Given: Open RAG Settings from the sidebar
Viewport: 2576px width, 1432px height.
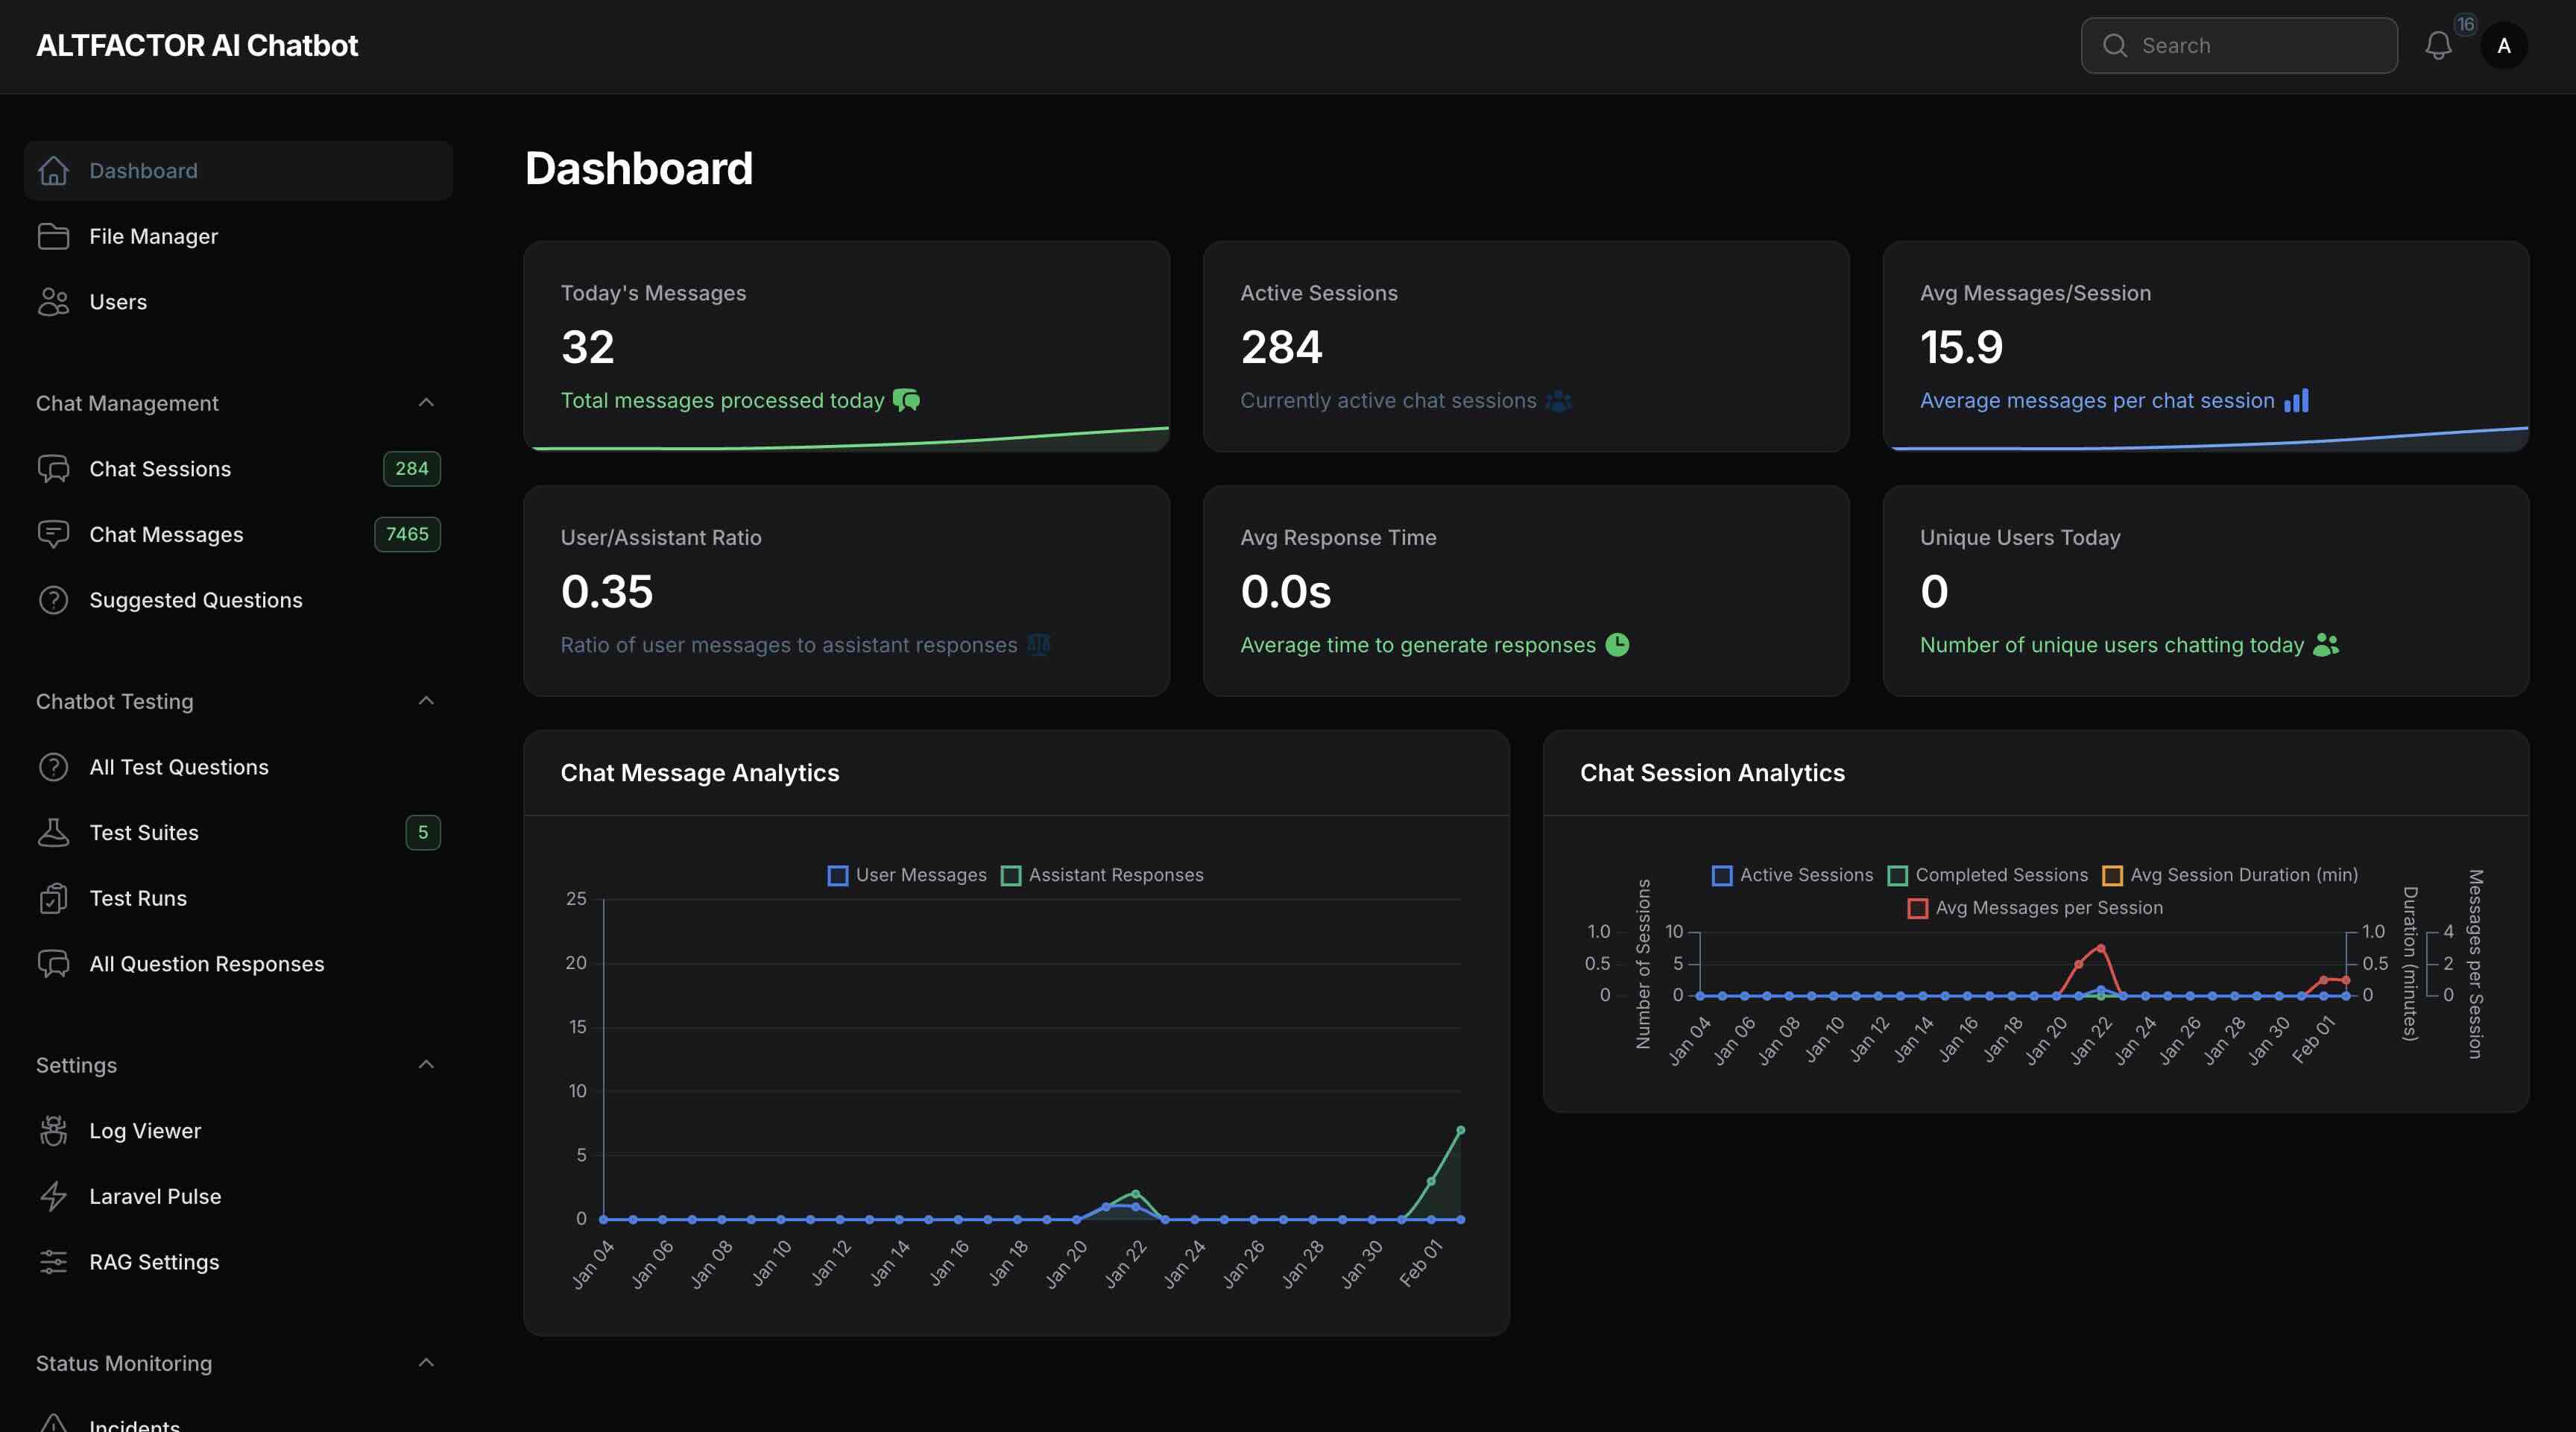Looking at the screenshot, I should pyautogui.click(x=154, y=1261).
